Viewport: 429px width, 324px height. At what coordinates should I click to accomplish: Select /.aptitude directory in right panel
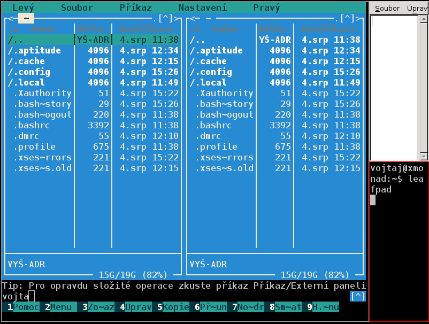tap(275, 51)
